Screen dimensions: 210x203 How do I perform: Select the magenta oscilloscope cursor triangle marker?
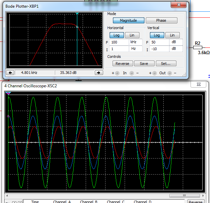8,93
